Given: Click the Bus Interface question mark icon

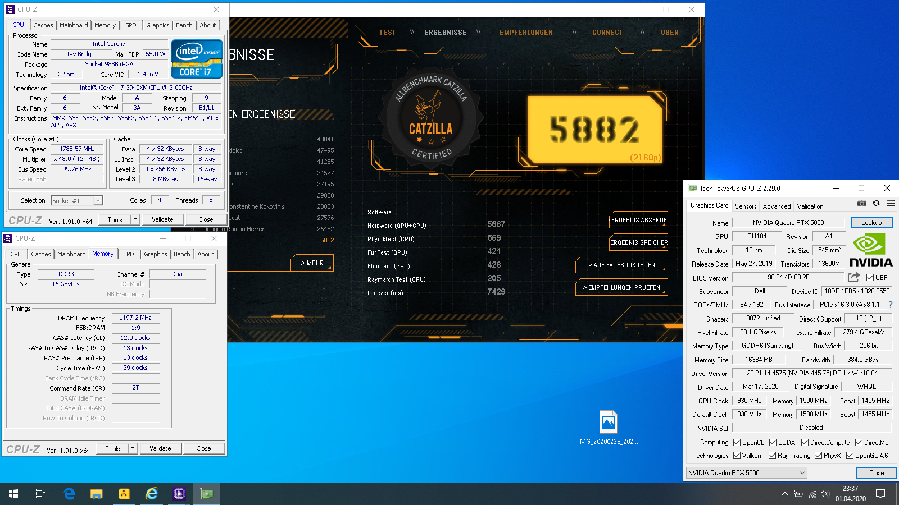Looking at the screenshot, I should tap(891, 305).
